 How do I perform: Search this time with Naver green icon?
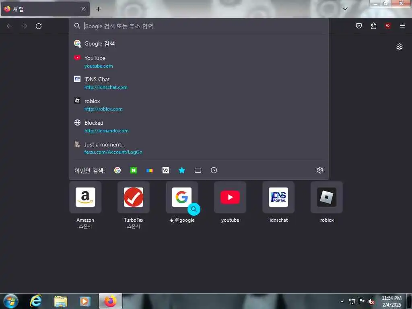click(x=134, y=170)
